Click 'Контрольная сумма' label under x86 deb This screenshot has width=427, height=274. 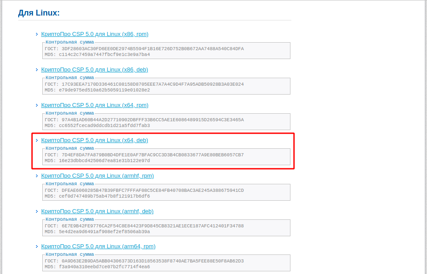(x=70, y=78)
